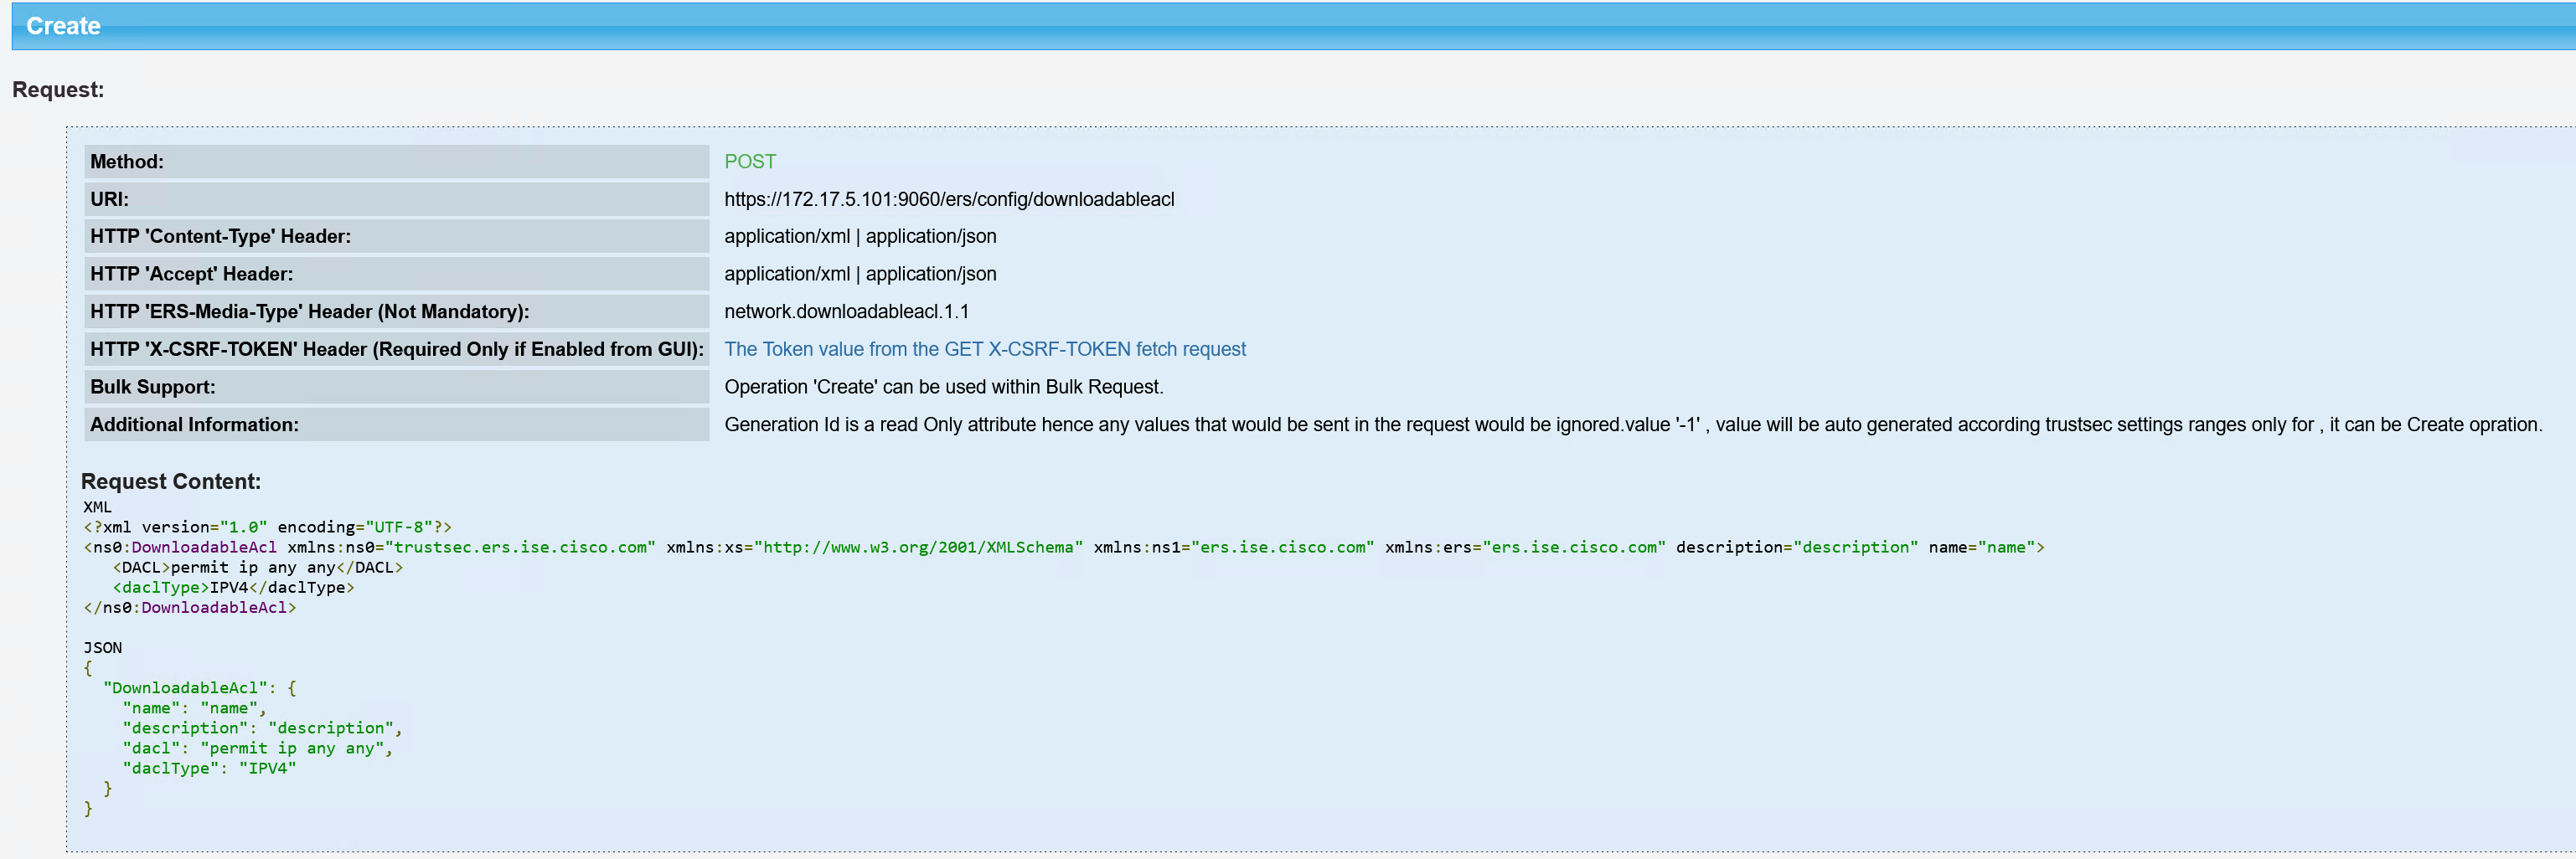Screen dimensions: 2576x859
Task: Click the DACL permit ip any any XML line
Action: point(258,568)
